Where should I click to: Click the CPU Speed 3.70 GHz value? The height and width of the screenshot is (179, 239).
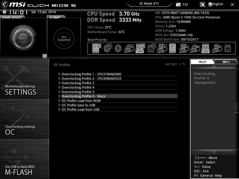pos(129,14)
